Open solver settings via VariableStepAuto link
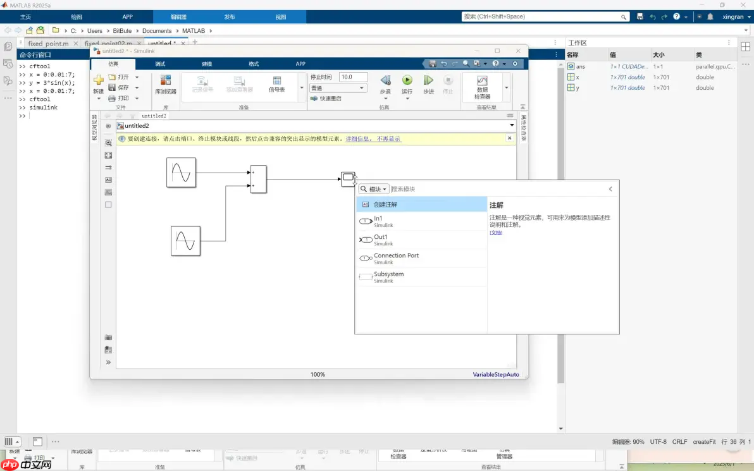 495,374
